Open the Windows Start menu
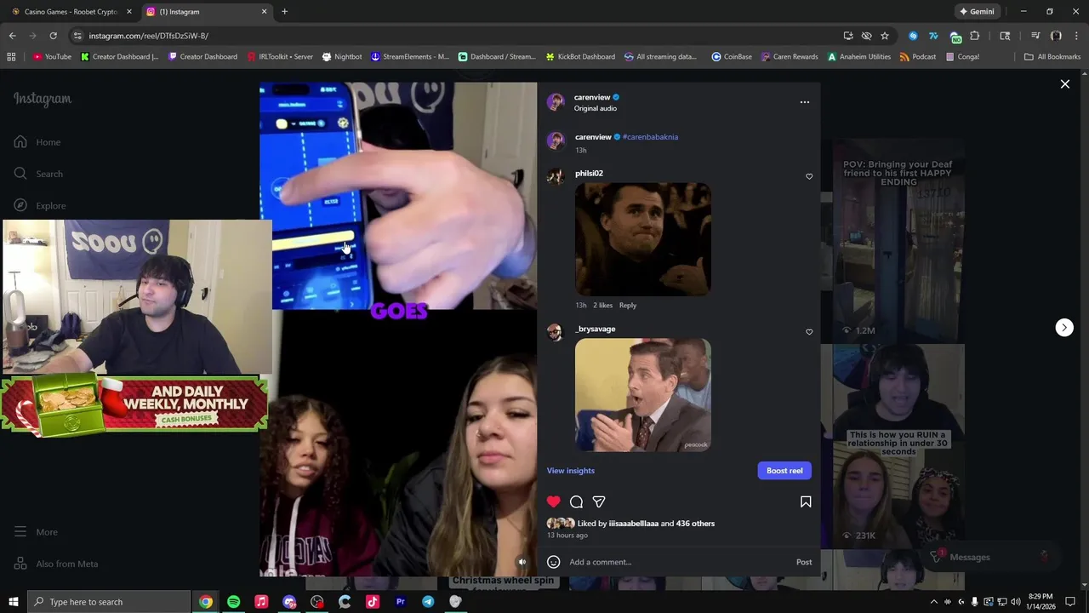The width and height of the screenshot is (1089, 613). [14, 602]
